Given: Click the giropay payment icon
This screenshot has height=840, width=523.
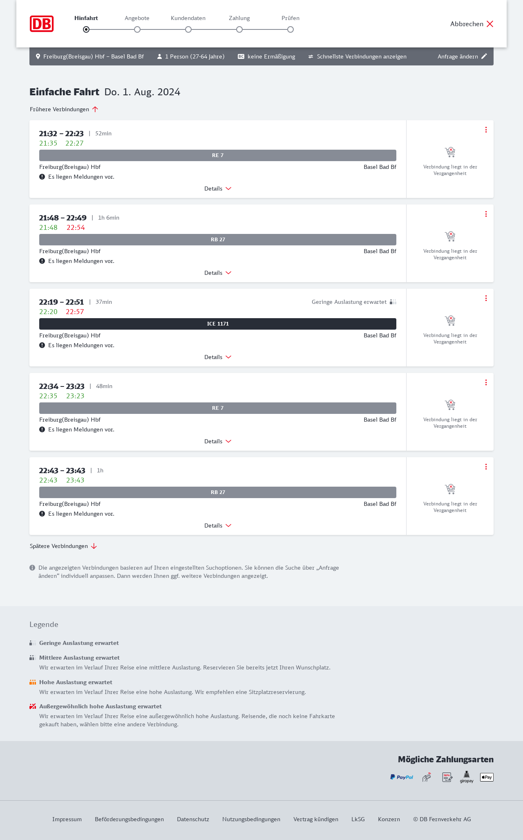Looking at the screenshot, I should tap(467, 777).
